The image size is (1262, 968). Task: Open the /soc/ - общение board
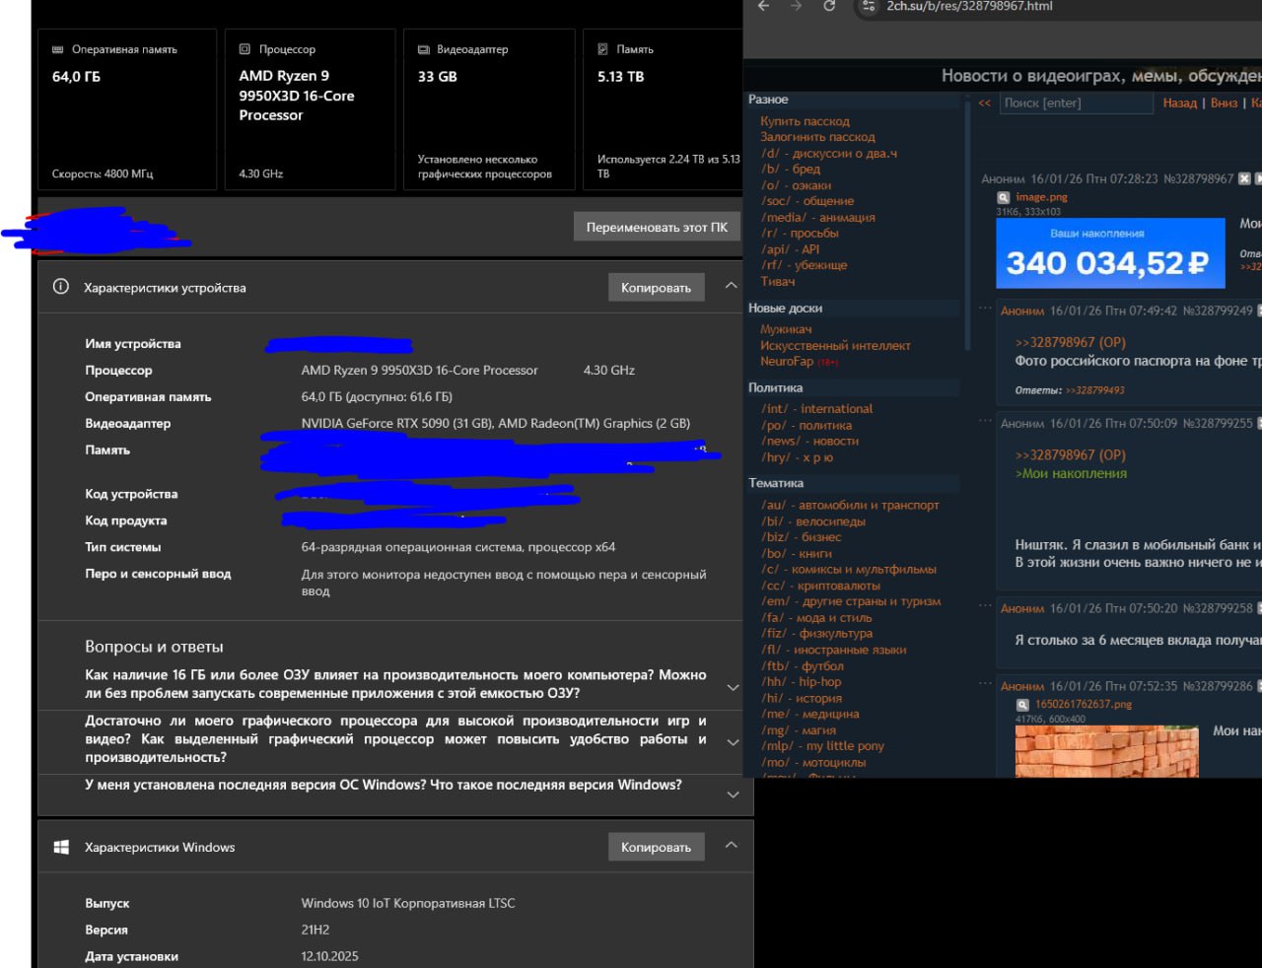(x=807, y=201)
